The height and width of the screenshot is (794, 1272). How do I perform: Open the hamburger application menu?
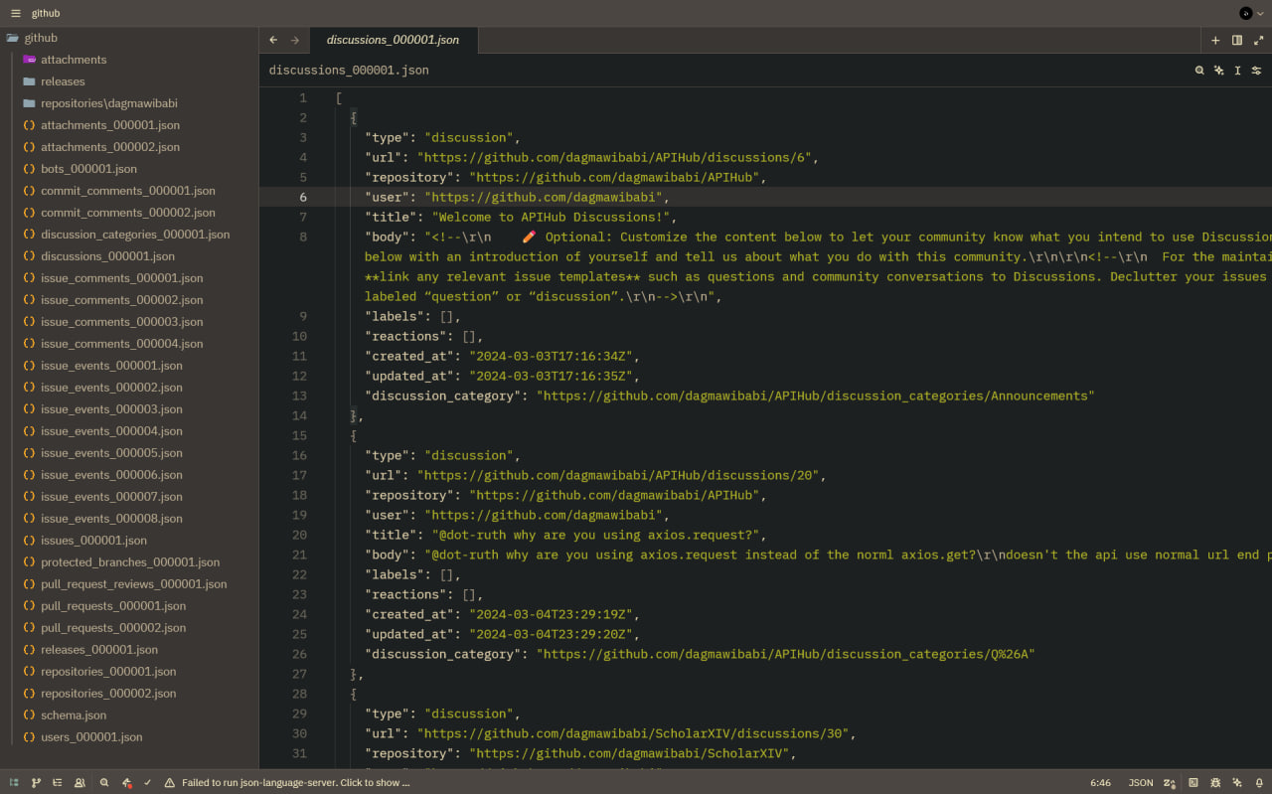tap(15, 13)
